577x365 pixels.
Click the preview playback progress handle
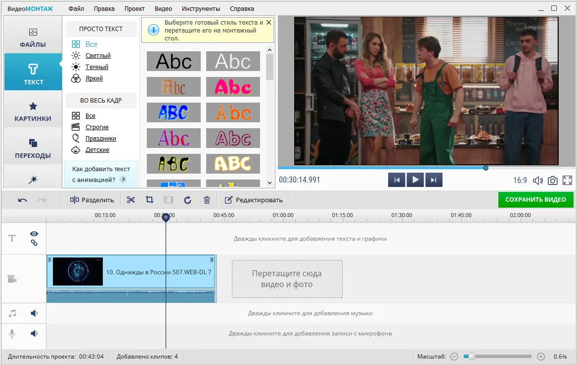486,168
